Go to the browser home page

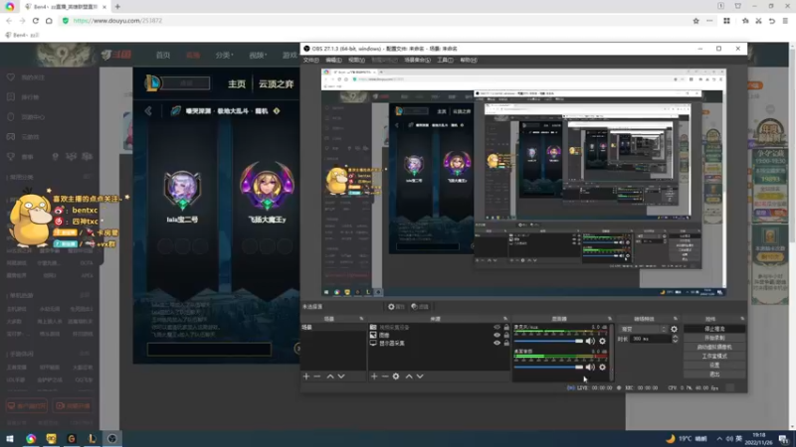click(49, 21)
